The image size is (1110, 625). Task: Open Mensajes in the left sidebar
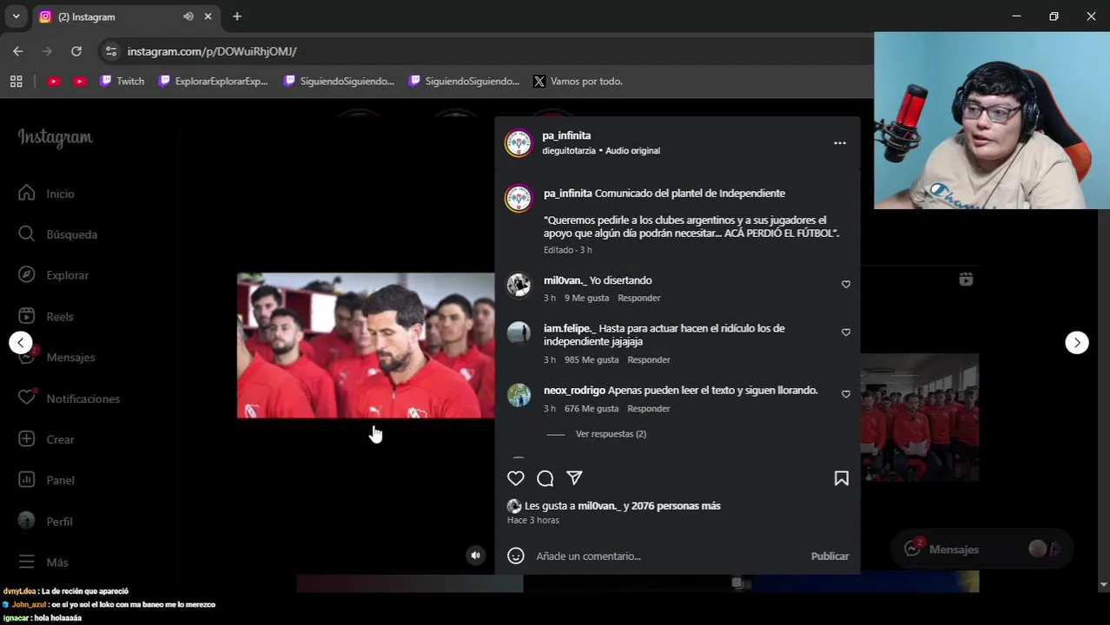pos(56,358)
